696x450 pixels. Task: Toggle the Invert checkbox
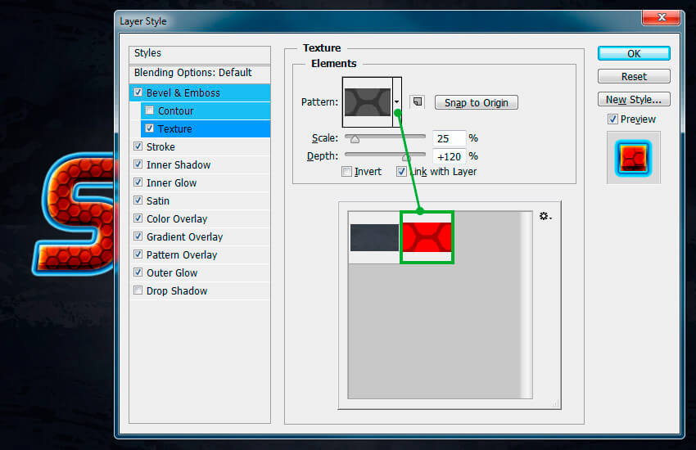point(347,172)
